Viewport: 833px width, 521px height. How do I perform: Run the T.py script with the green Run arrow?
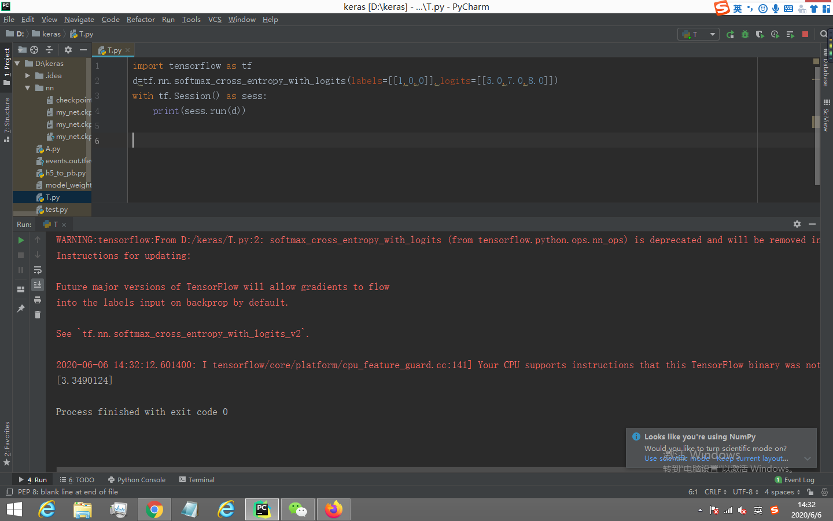tap(730, 34)
